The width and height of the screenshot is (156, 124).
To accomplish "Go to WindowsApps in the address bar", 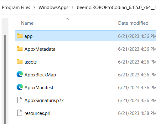I will (x=53, y=8).
